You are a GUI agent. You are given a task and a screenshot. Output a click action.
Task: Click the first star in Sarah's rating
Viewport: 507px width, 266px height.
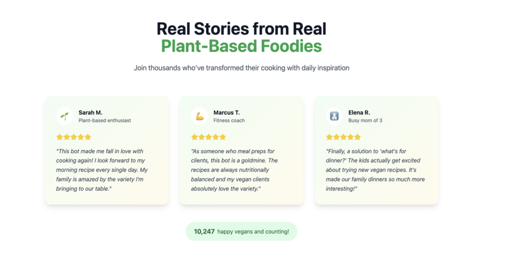tap(59, 137)
